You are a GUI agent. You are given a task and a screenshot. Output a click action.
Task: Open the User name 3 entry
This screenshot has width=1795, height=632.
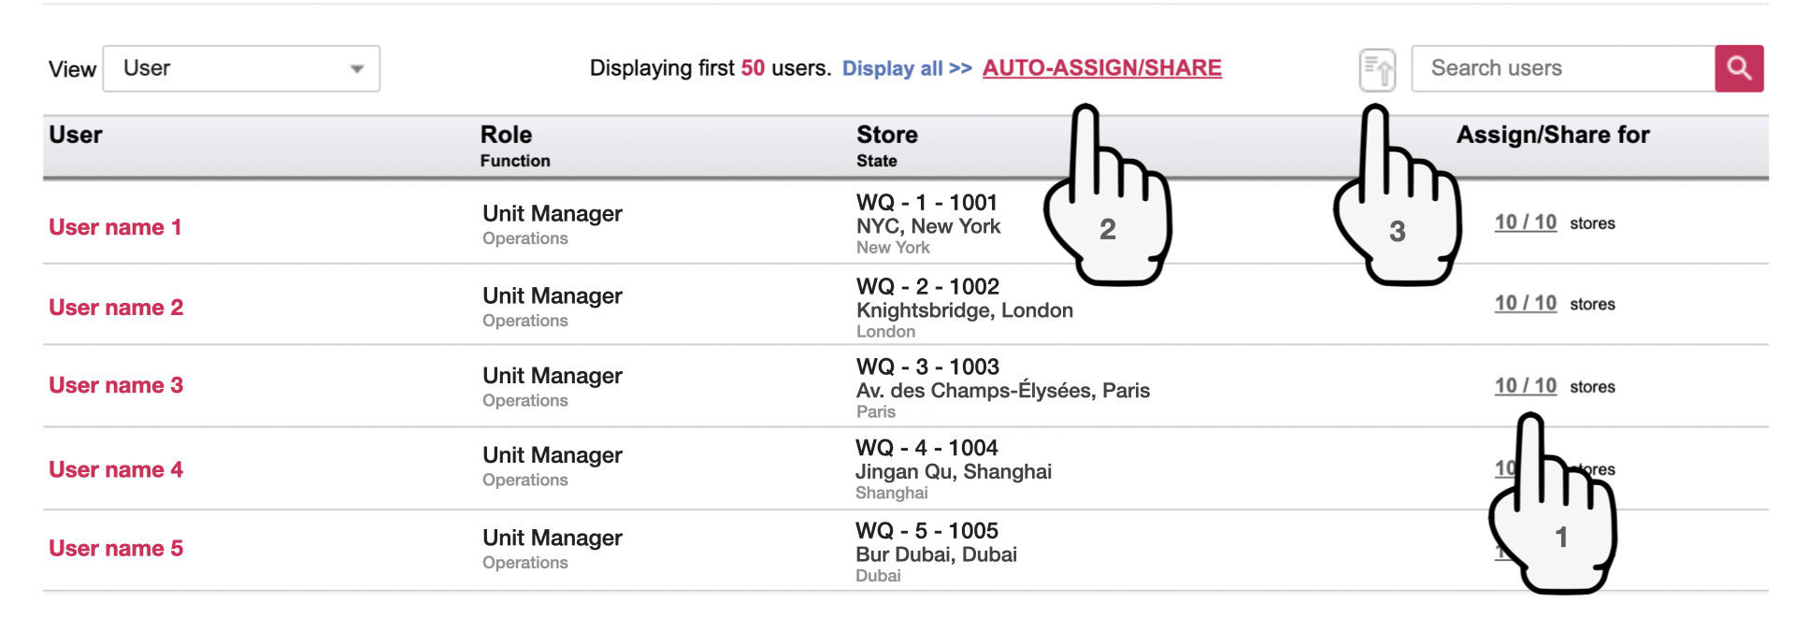[116, 385]
